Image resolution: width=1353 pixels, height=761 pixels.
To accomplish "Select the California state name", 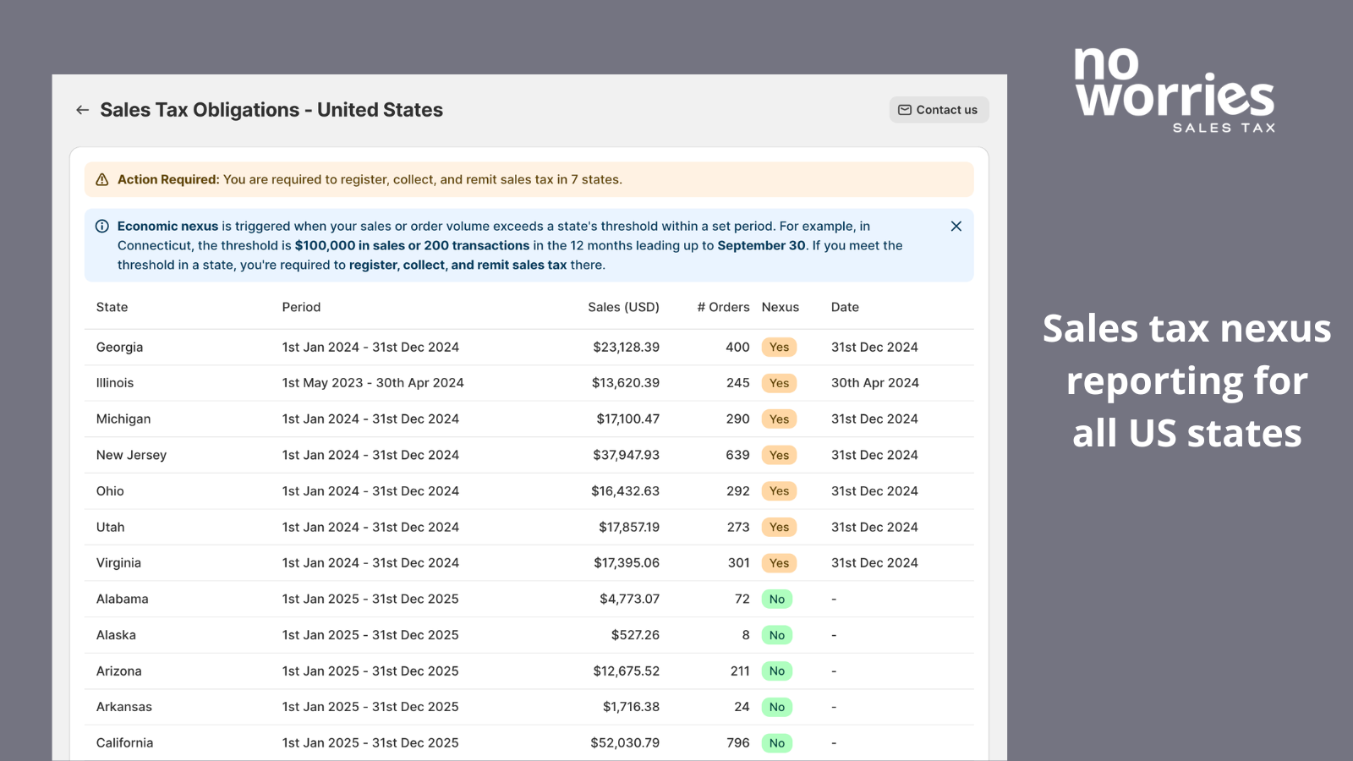I will coord(125,742).
